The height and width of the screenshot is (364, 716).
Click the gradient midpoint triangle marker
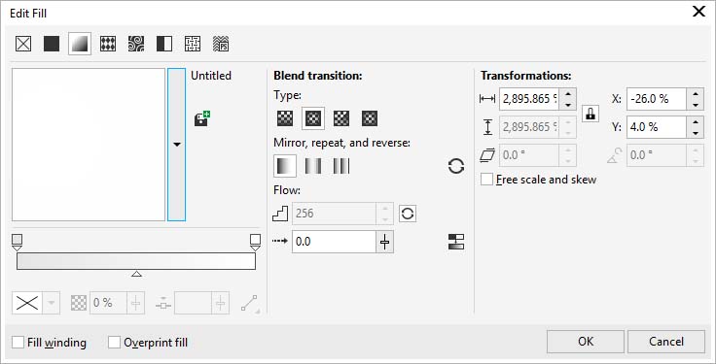(x=136, y=274)
